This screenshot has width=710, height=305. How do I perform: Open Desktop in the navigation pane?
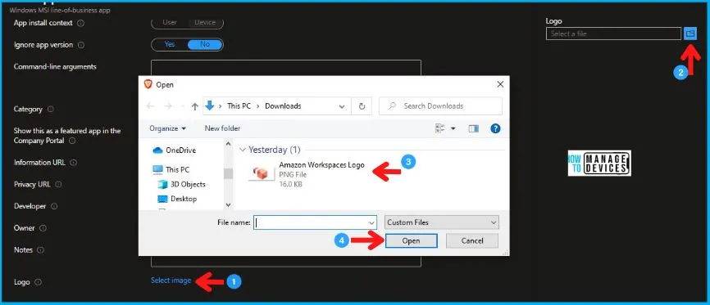coord(177,199)
